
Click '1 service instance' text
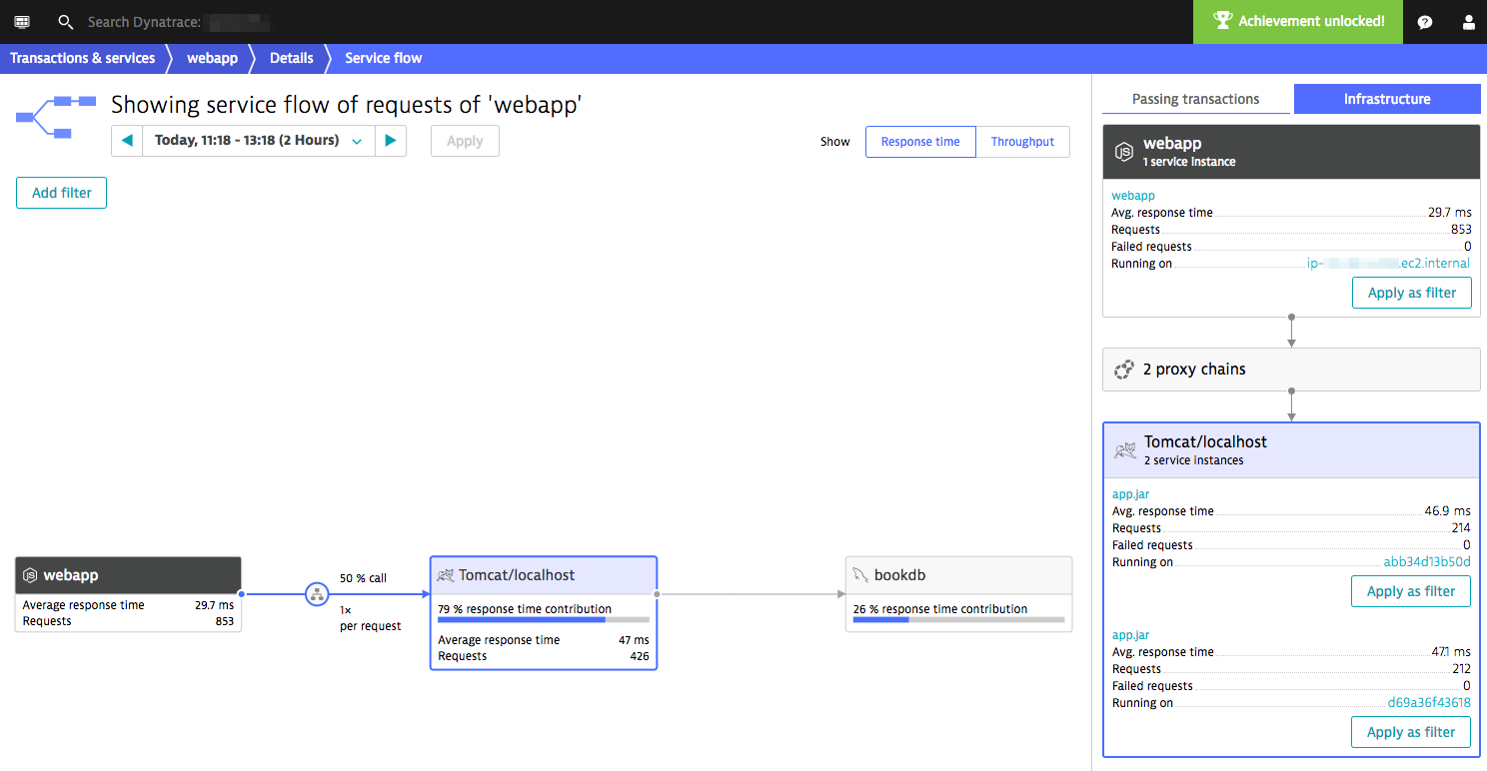pos(1189,162)
